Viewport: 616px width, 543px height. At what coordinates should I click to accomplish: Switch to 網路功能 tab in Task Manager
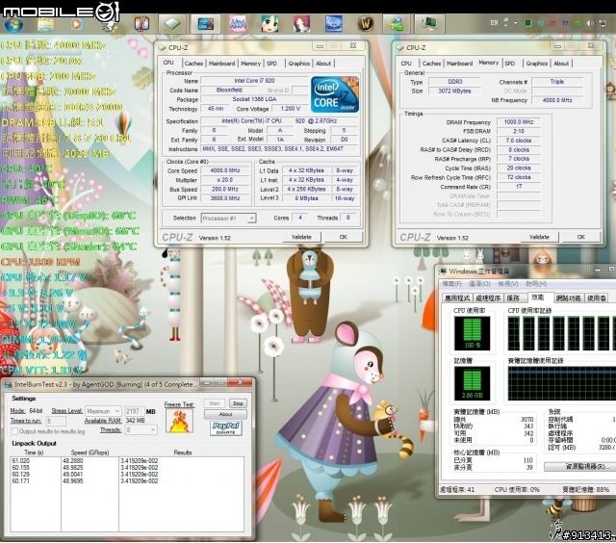569,298
